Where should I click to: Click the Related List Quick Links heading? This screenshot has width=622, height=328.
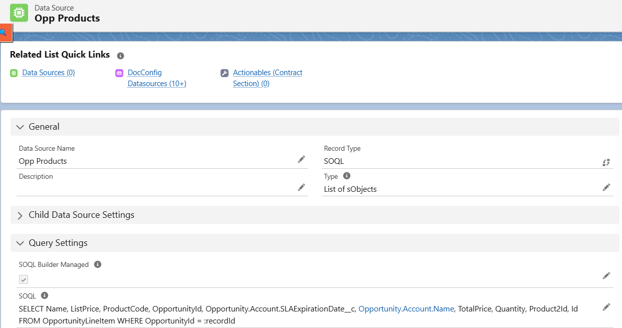click(60, 55)
